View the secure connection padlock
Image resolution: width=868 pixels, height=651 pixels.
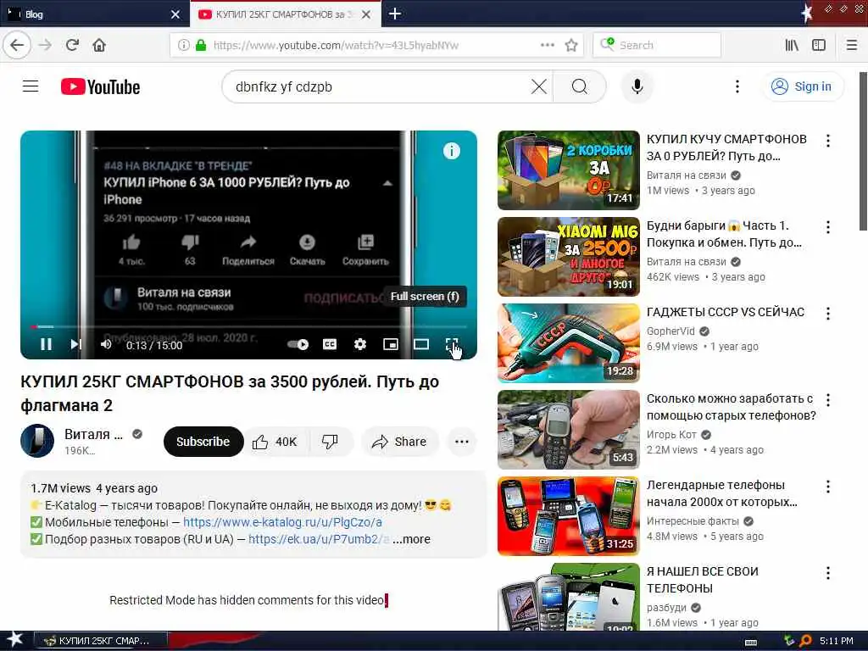[201, 45]
